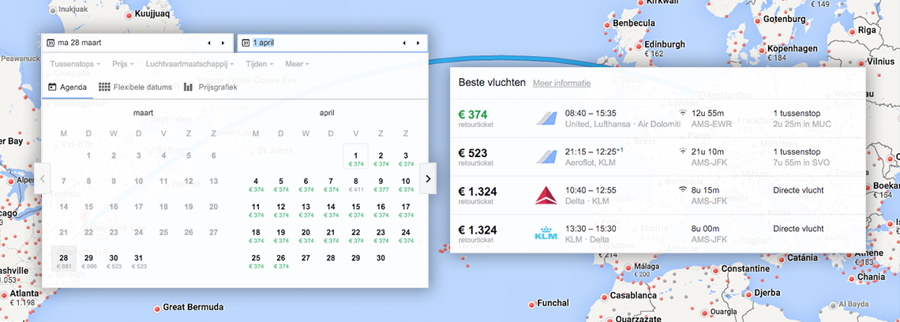The image size is (900, 322).
Task: Click the United Lufthansa multi-airline logo
Action: click(x=546, y=118)
